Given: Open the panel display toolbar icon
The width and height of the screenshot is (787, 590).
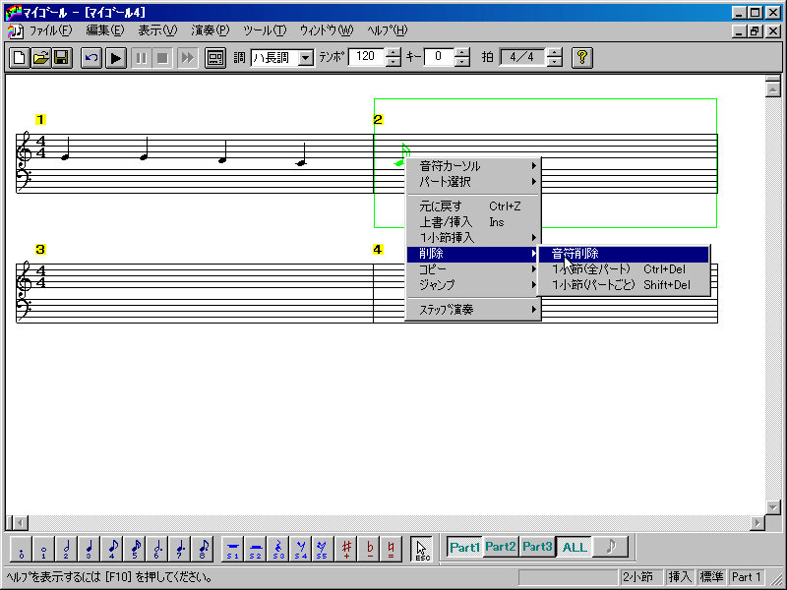Looking at the screenshot, I should click(x=215, y=58).
